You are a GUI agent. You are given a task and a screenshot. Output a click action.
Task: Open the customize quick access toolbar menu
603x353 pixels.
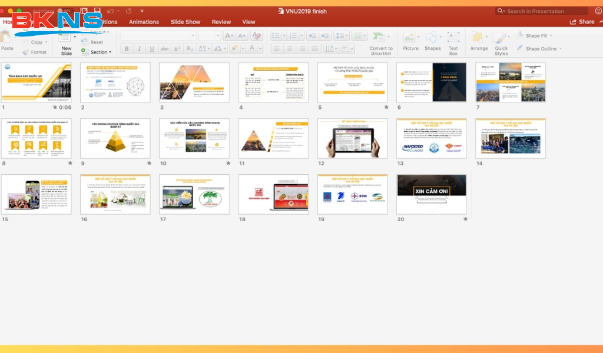pyautogui.click(x=142, y=11)
